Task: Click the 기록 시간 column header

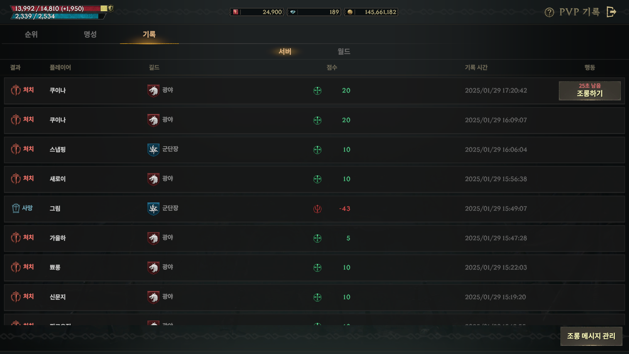Action: 476,68
